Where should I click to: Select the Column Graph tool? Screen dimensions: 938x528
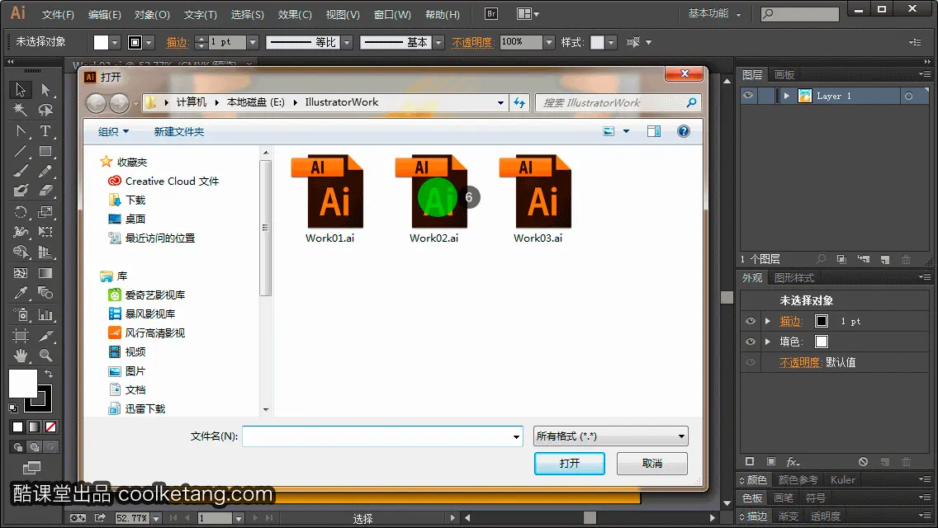[x=45, y=314]
